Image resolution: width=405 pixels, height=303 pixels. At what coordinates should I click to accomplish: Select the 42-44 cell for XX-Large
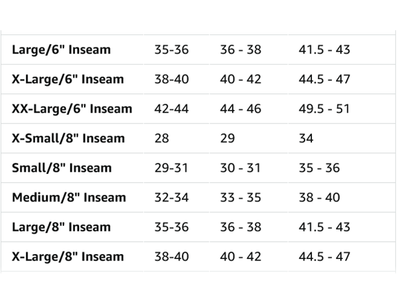(x=172, y=109)
